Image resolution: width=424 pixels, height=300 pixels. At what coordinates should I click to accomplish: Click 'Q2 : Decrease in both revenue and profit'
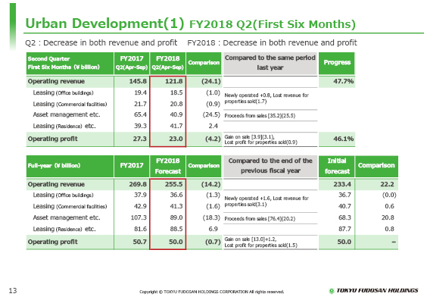click(101, 42)
